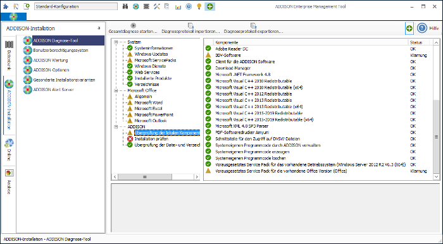This screenshot has height=244, width=443.
Task: Click the green plus button beside Hilfe
Action: coord(409,28)
